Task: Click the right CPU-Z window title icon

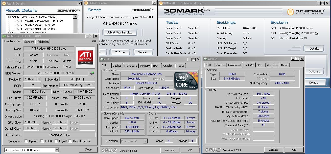Action: tap(206, 59)
